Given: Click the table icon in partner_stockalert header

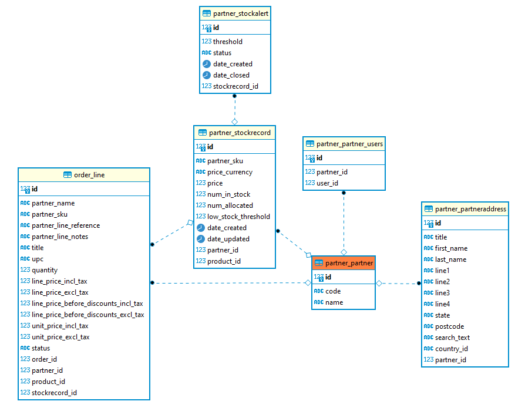Looking at the screenshot, I should [x=206, y=13].
